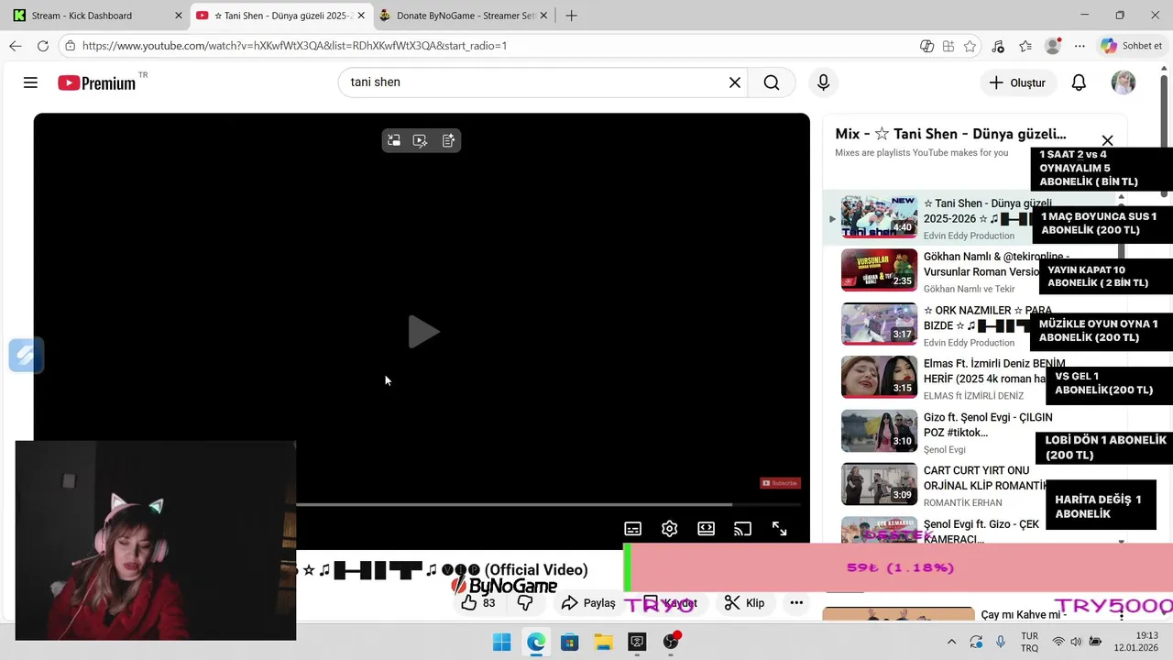Dislike the video with thumbs down

[525, 603]
